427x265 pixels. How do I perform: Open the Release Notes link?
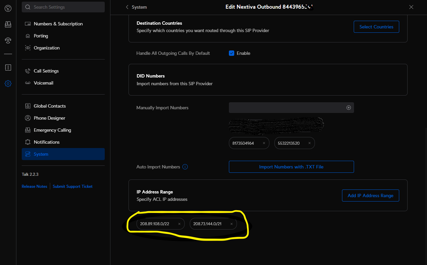pyautogui.click(x=34, y=186)
